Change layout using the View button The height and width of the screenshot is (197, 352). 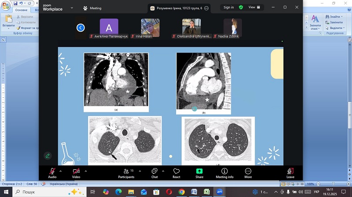[x=254, y=7]
